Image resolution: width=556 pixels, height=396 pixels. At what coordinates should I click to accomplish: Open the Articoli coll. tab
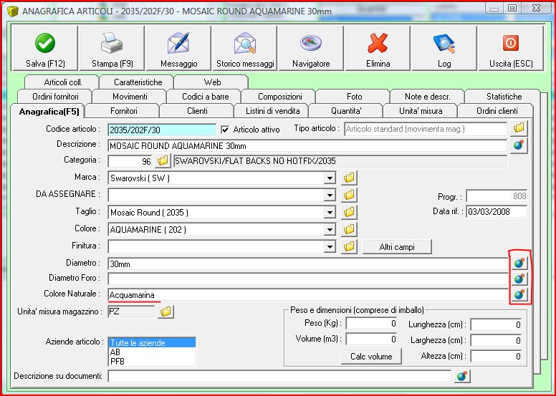click(63, 82)
